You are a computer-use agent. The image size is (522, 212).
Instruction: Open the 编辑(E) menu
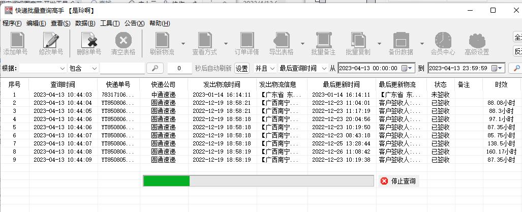[36, 23]
